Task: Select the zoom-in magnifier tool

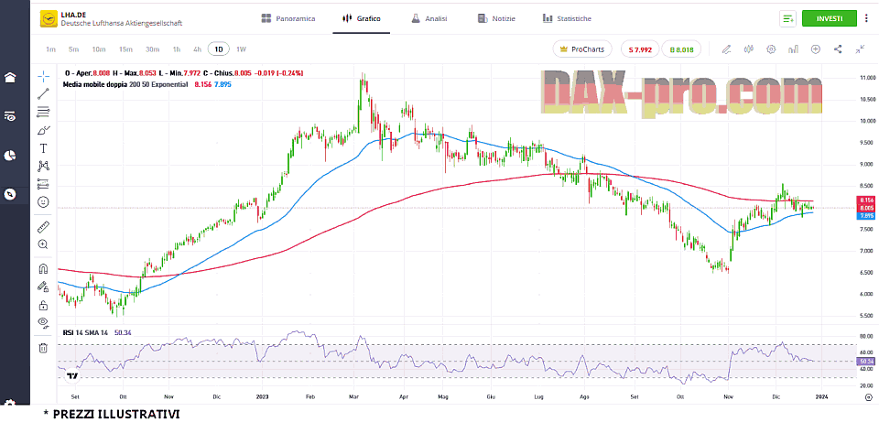Action: (x=43, y=244)
